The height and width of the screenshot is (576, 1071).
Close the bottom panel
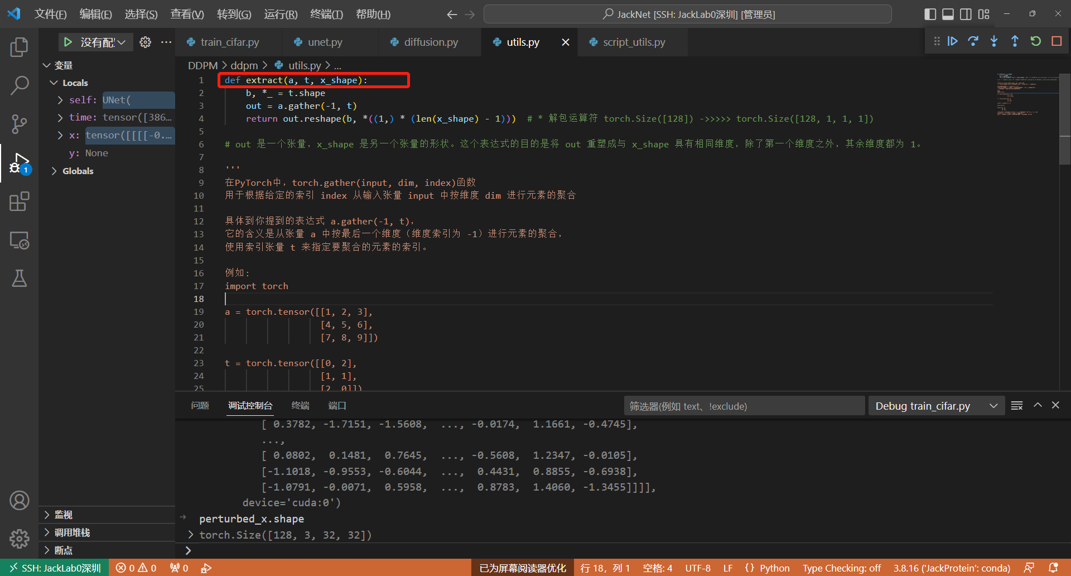tap(1055, 405)
